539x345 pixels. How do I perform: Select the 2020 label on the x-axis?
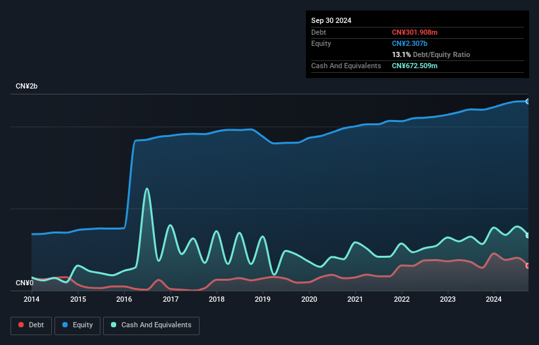309,300
